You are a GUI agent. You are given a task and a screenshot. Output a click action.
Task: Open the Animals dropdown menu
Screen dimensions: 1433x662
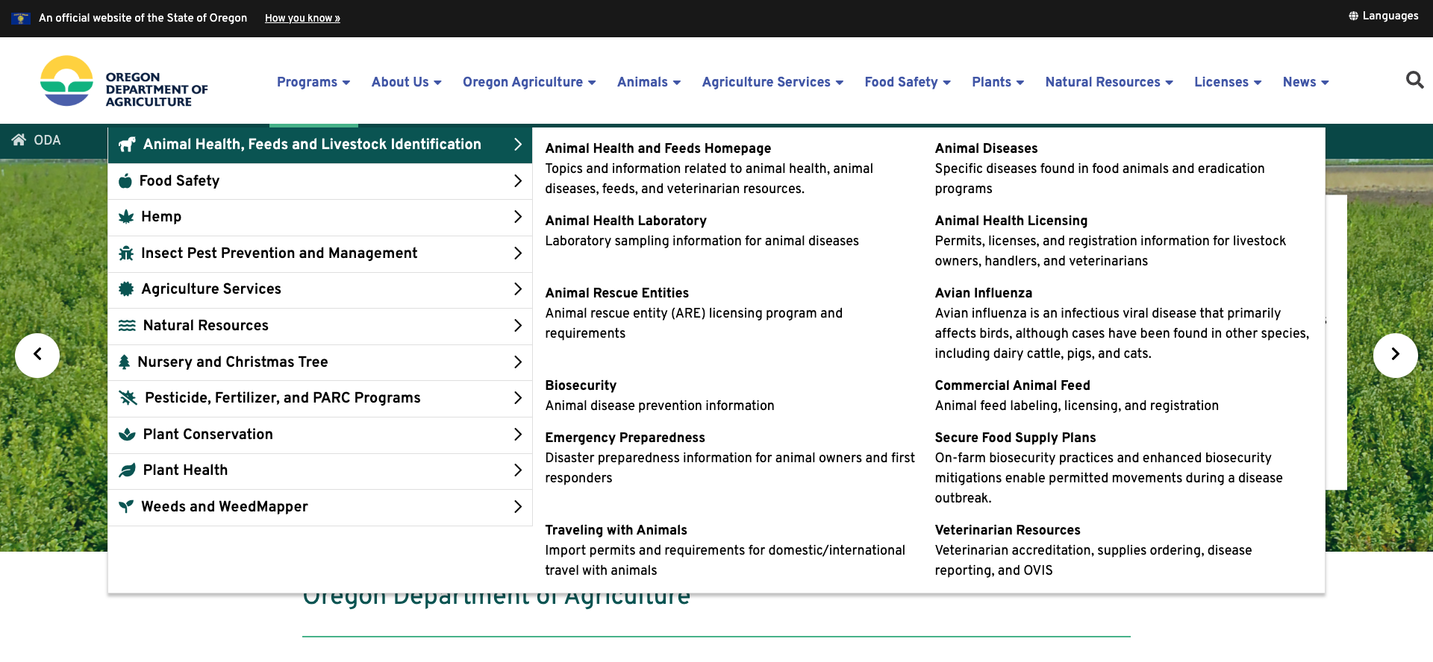pyautogui.click(x=649, y=82)
